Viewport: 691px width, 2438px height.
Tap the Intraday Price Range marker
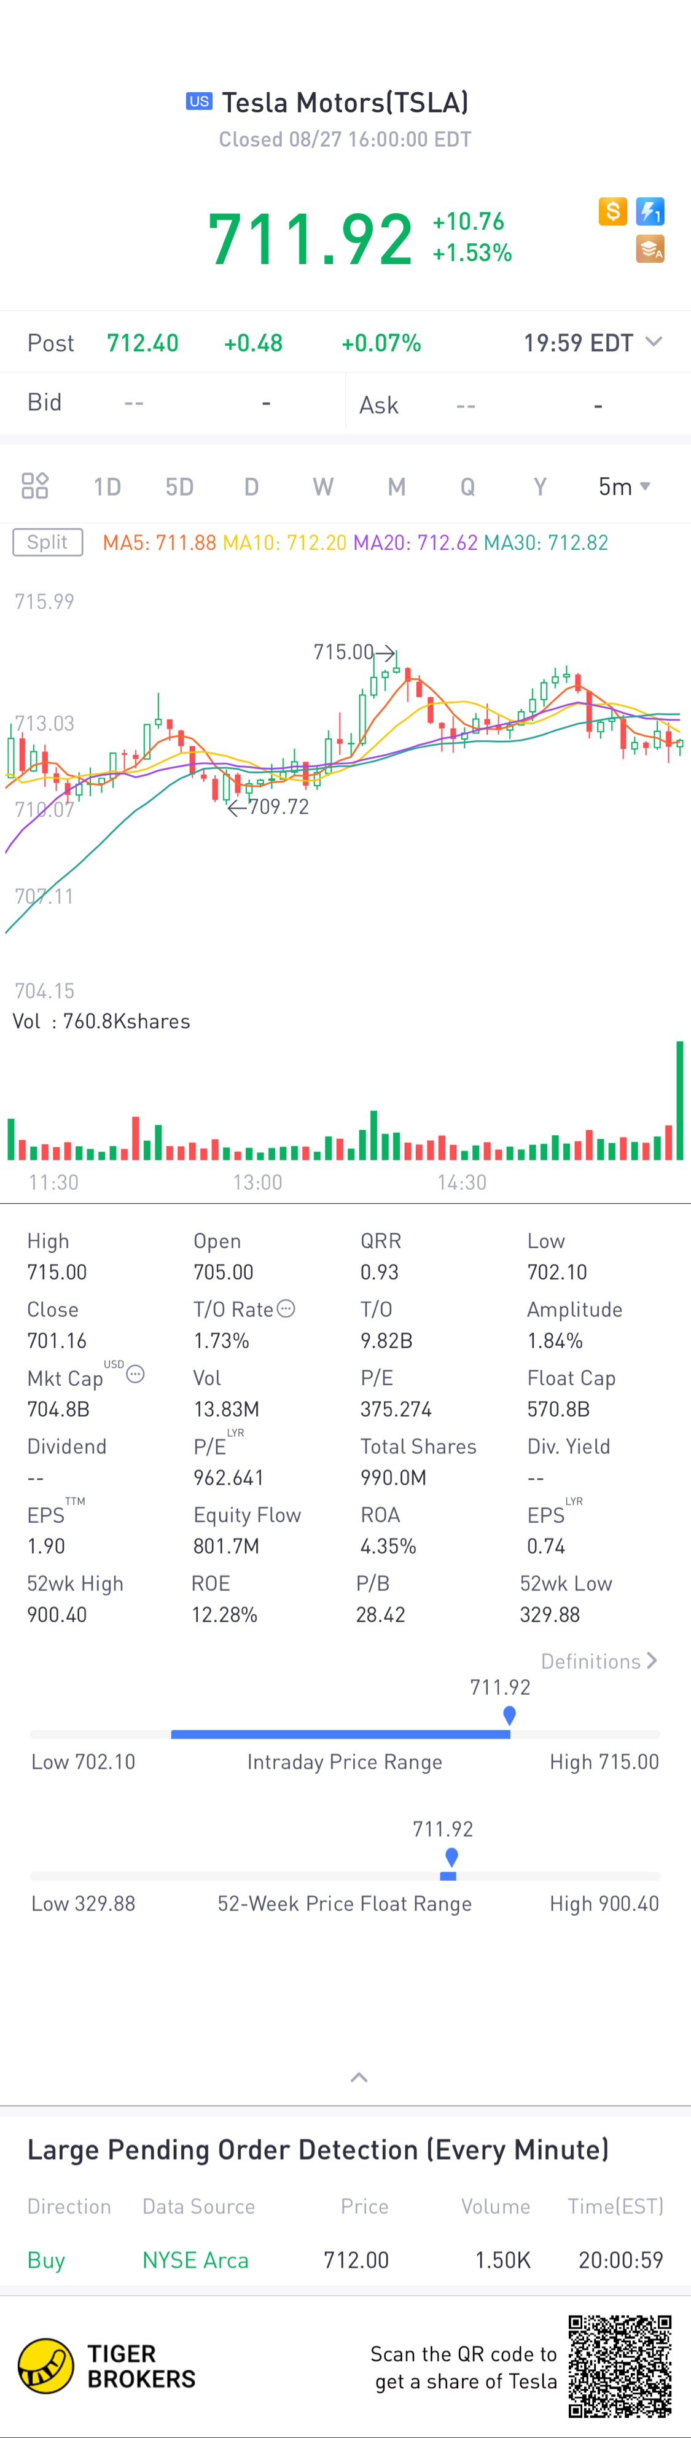coord(509,1715)
